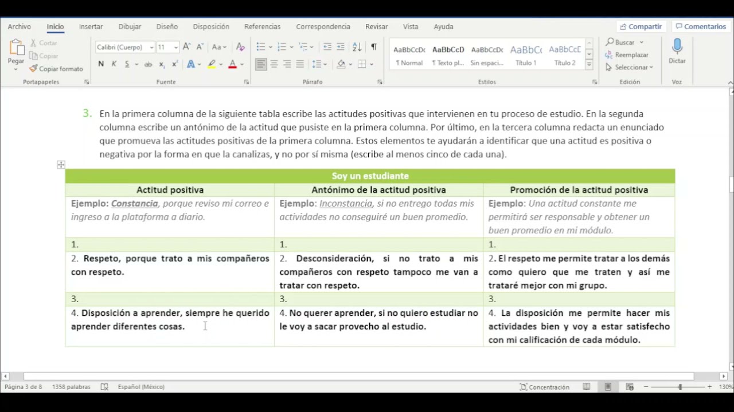Screen dimensions: 734x412
Task: Click the Compartir button
Action: (x=641, y=26)
